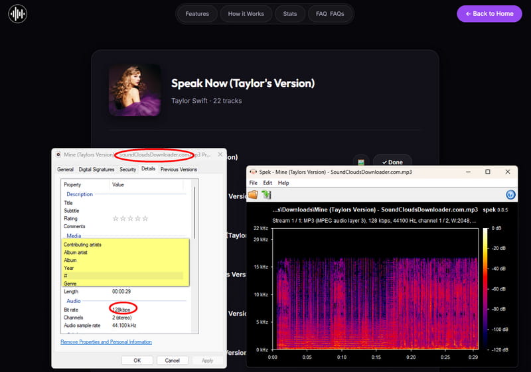
Task: Open the Edit menu in Spek
Action: 267,183
